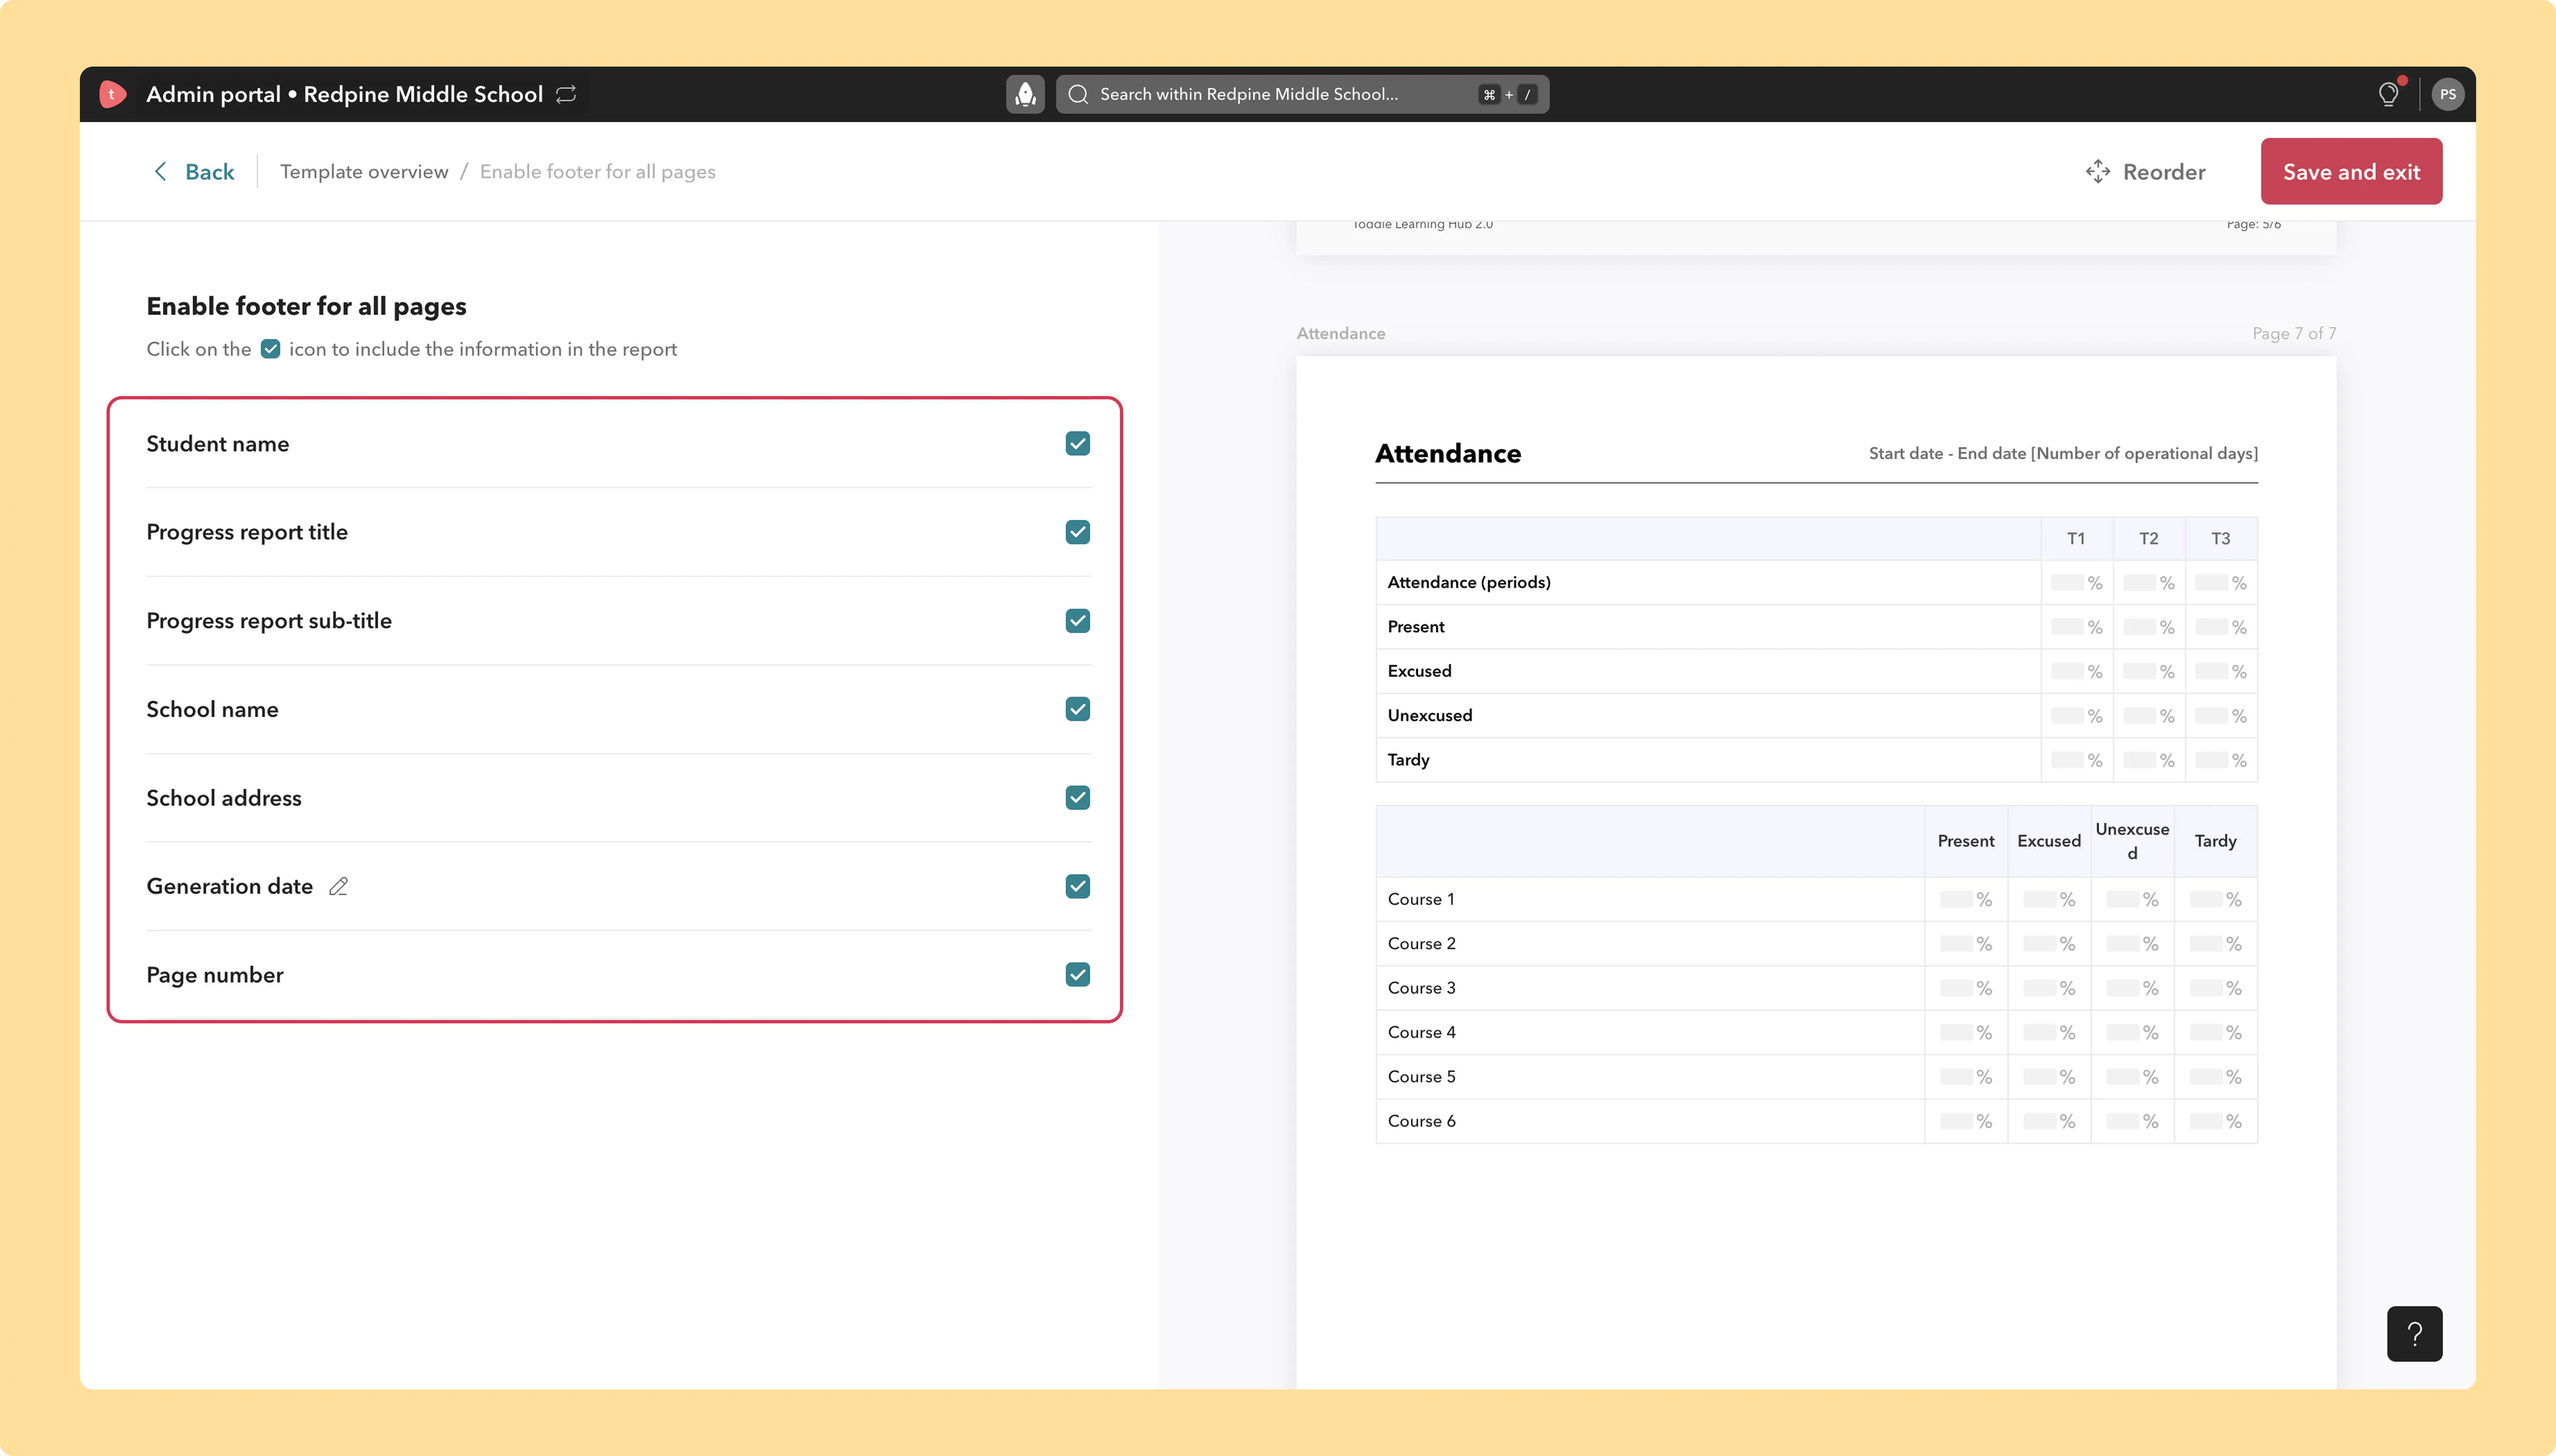The width and height of the screenshot is (2556, 1456).
Task: Click the keyboard shortcut hint in search
Action: coord(1508,94)
